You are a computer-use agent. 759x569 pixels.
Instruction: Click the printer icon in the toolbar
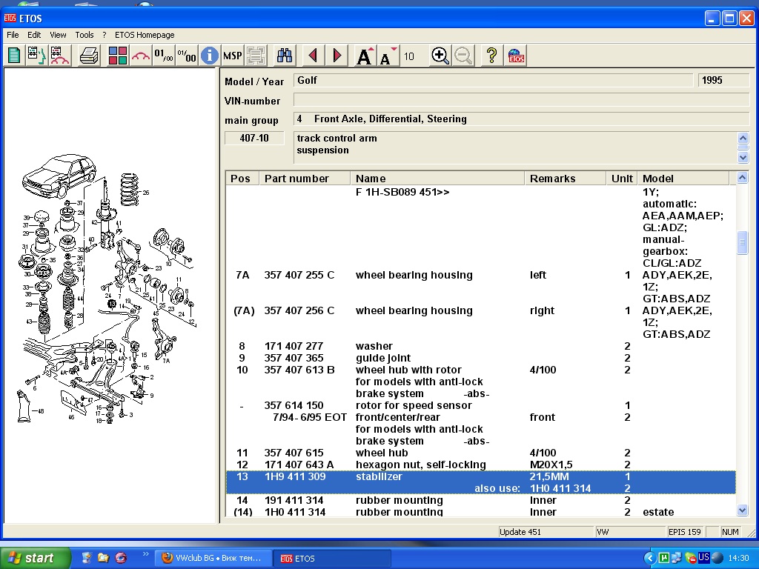[89, 56]
